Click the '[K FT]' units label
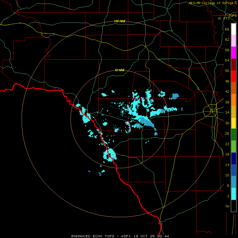The height and width of the screenshot is (238, 238). [x=223, y=19]
